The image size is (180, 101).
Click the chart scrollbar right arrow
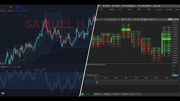[x=178, y=80]
